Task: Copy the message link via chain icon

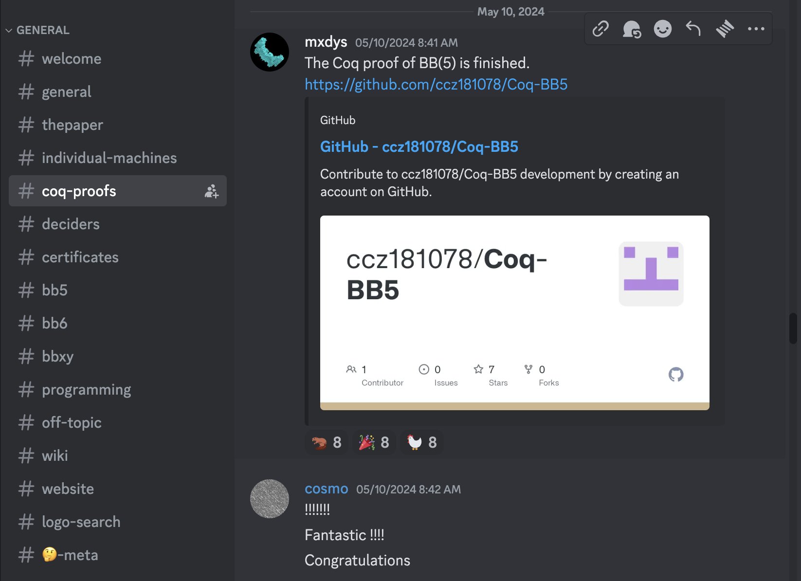Action: (x=601, y=29)
